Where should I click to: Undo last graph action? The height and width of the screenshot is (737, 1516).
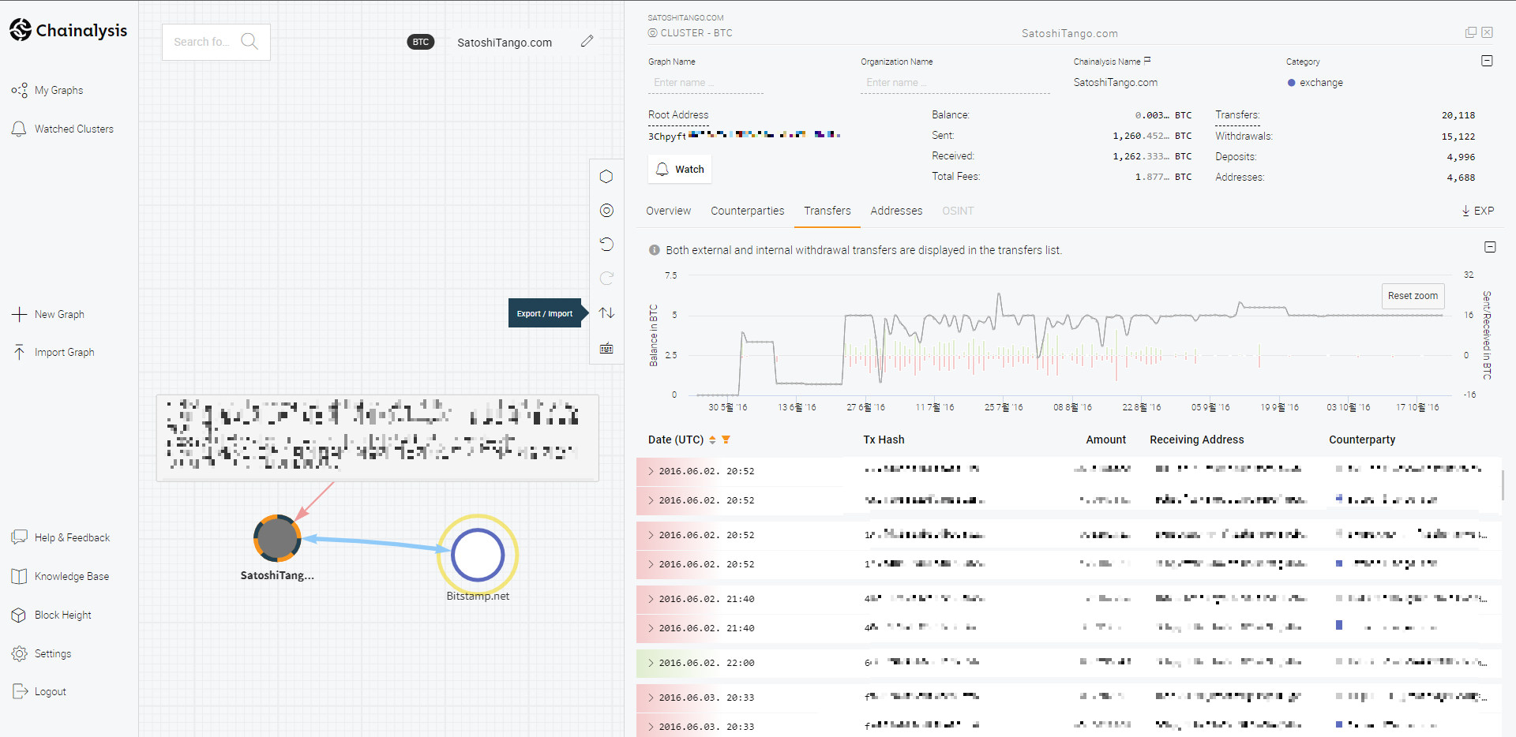point(606,244)
